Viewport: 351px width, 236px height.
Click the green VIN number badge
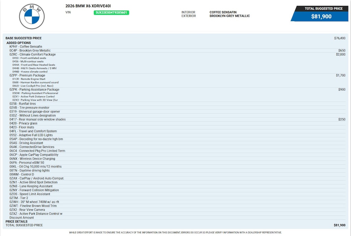(111, 13)
